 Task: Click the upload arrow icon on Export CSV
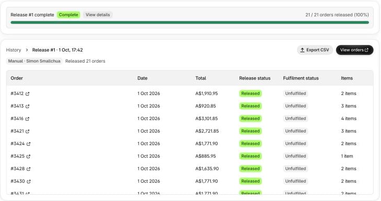(x=302, y=50)
